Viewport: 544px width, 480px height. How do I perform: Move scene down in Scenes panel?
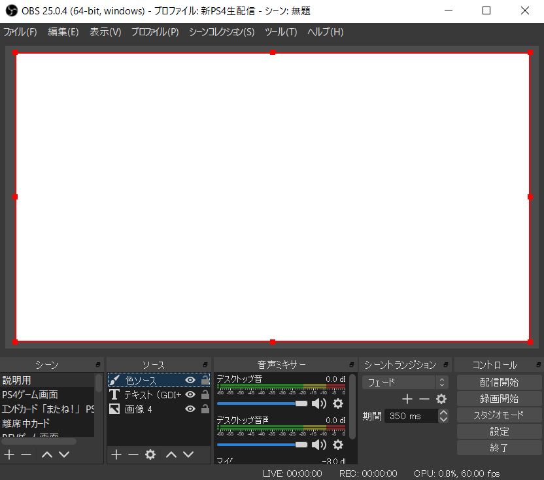[64, 454]
